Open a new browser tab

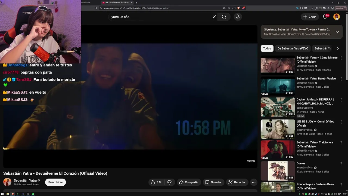[136, 3]
